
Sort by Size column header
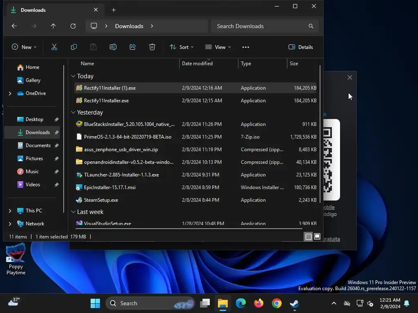294,64
